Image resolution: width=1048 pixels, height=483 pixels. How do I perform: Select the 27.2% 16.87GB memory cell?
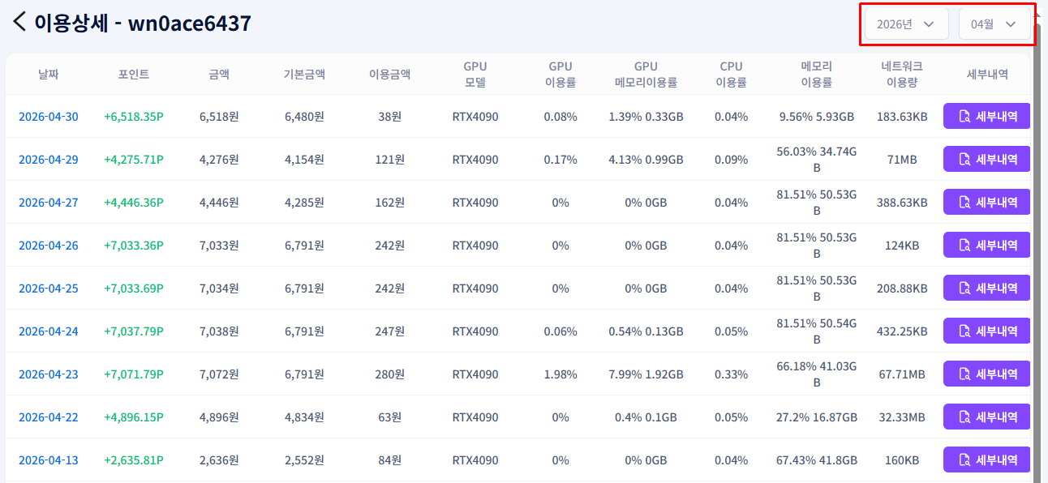click(x=817, y=417)
